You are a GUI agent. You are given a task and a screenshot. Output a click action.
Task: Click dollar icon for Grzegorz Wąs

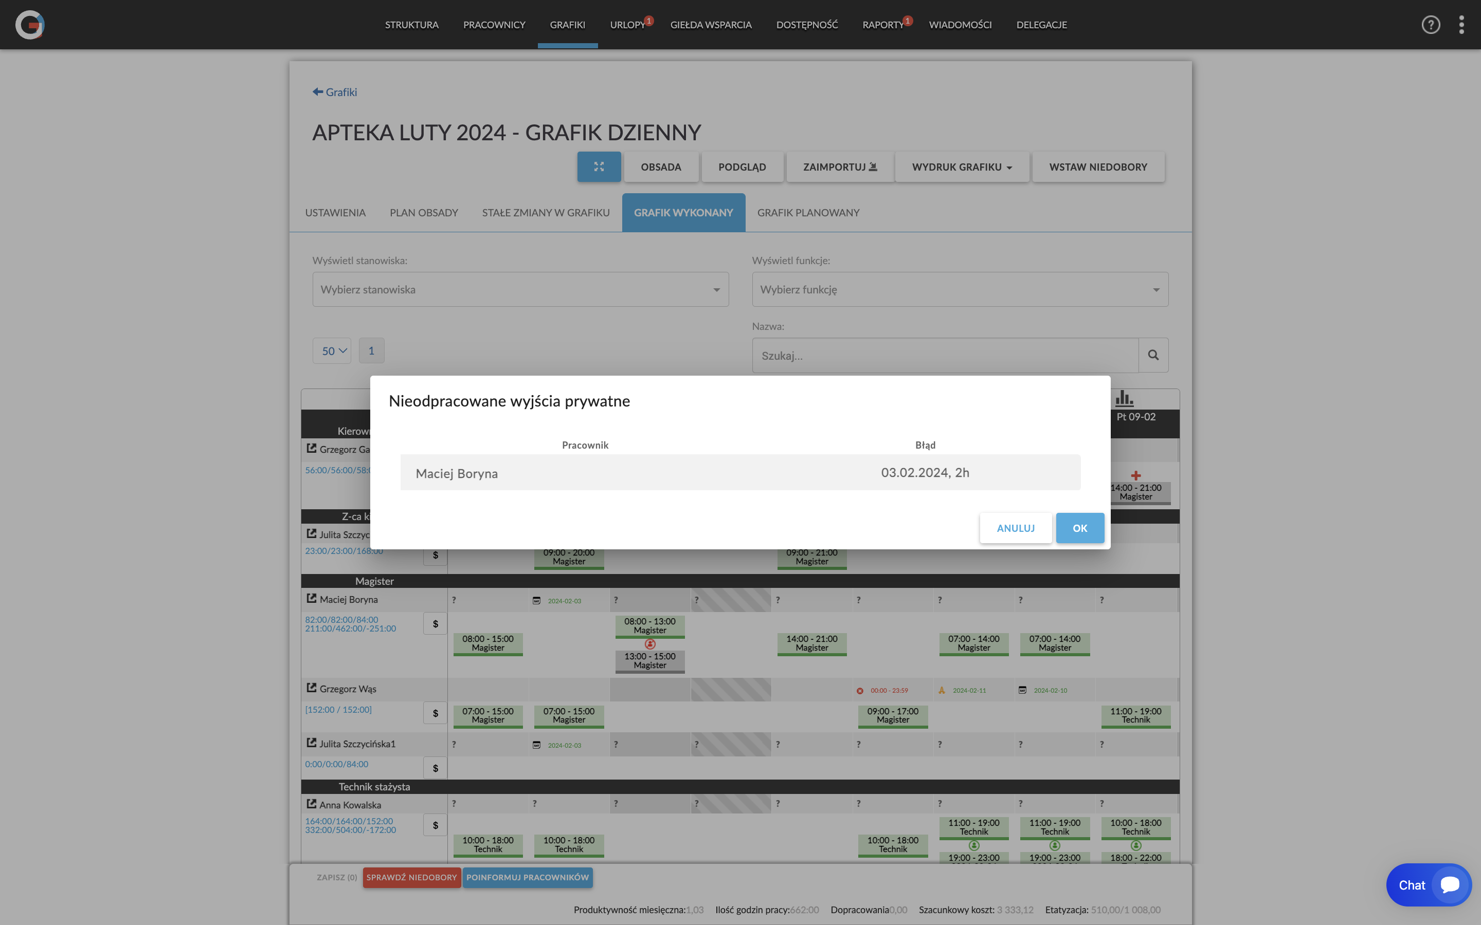pos(435,713)
